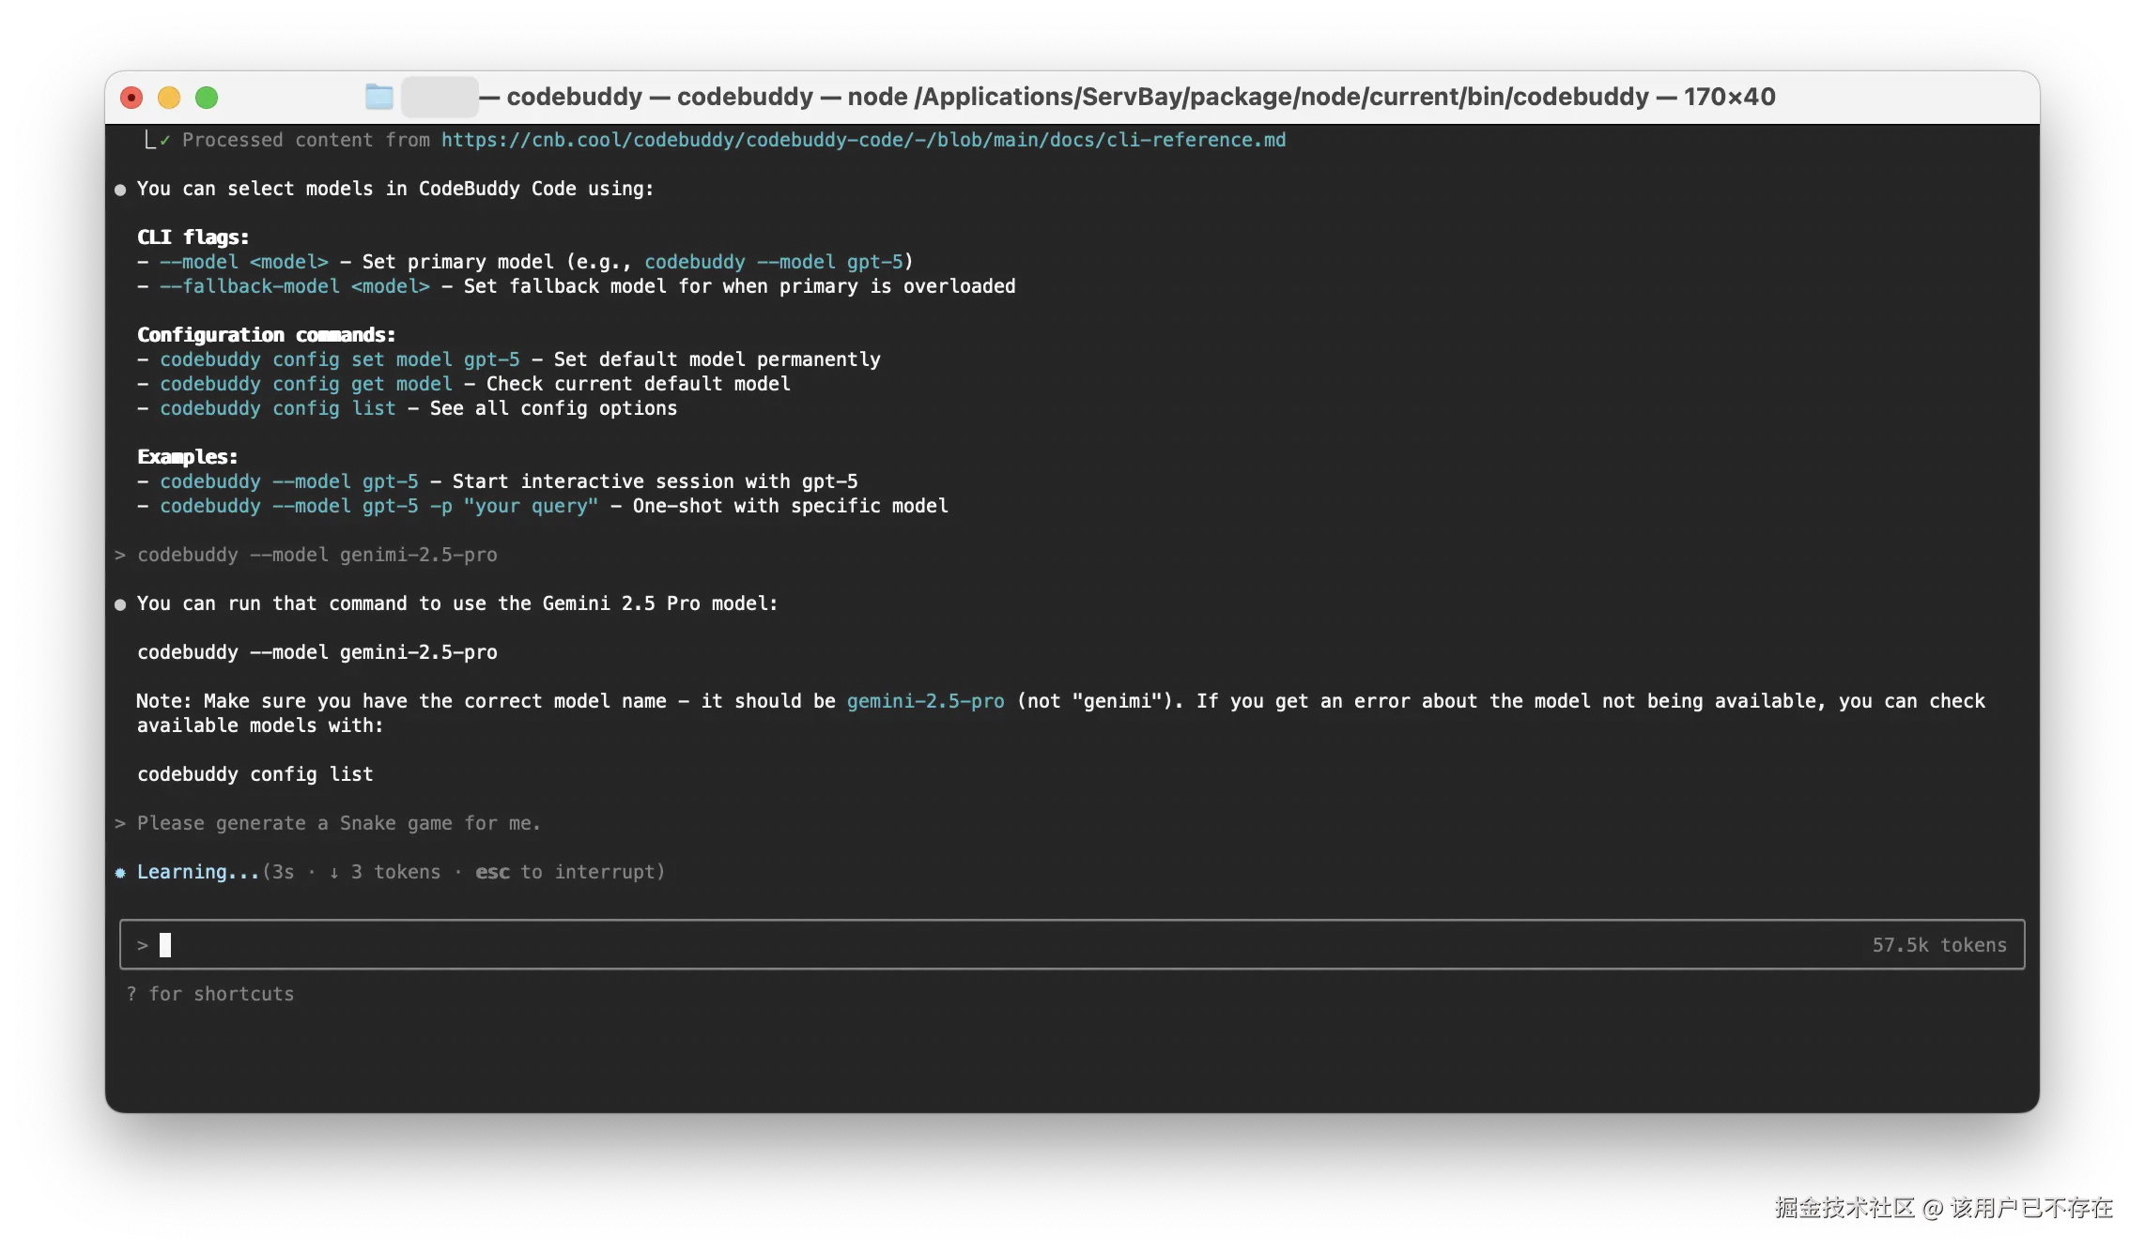Screen dimensions: 2145x1252
Task: Open the cli-reference.md documentation URL
Action: pos(863,140)
